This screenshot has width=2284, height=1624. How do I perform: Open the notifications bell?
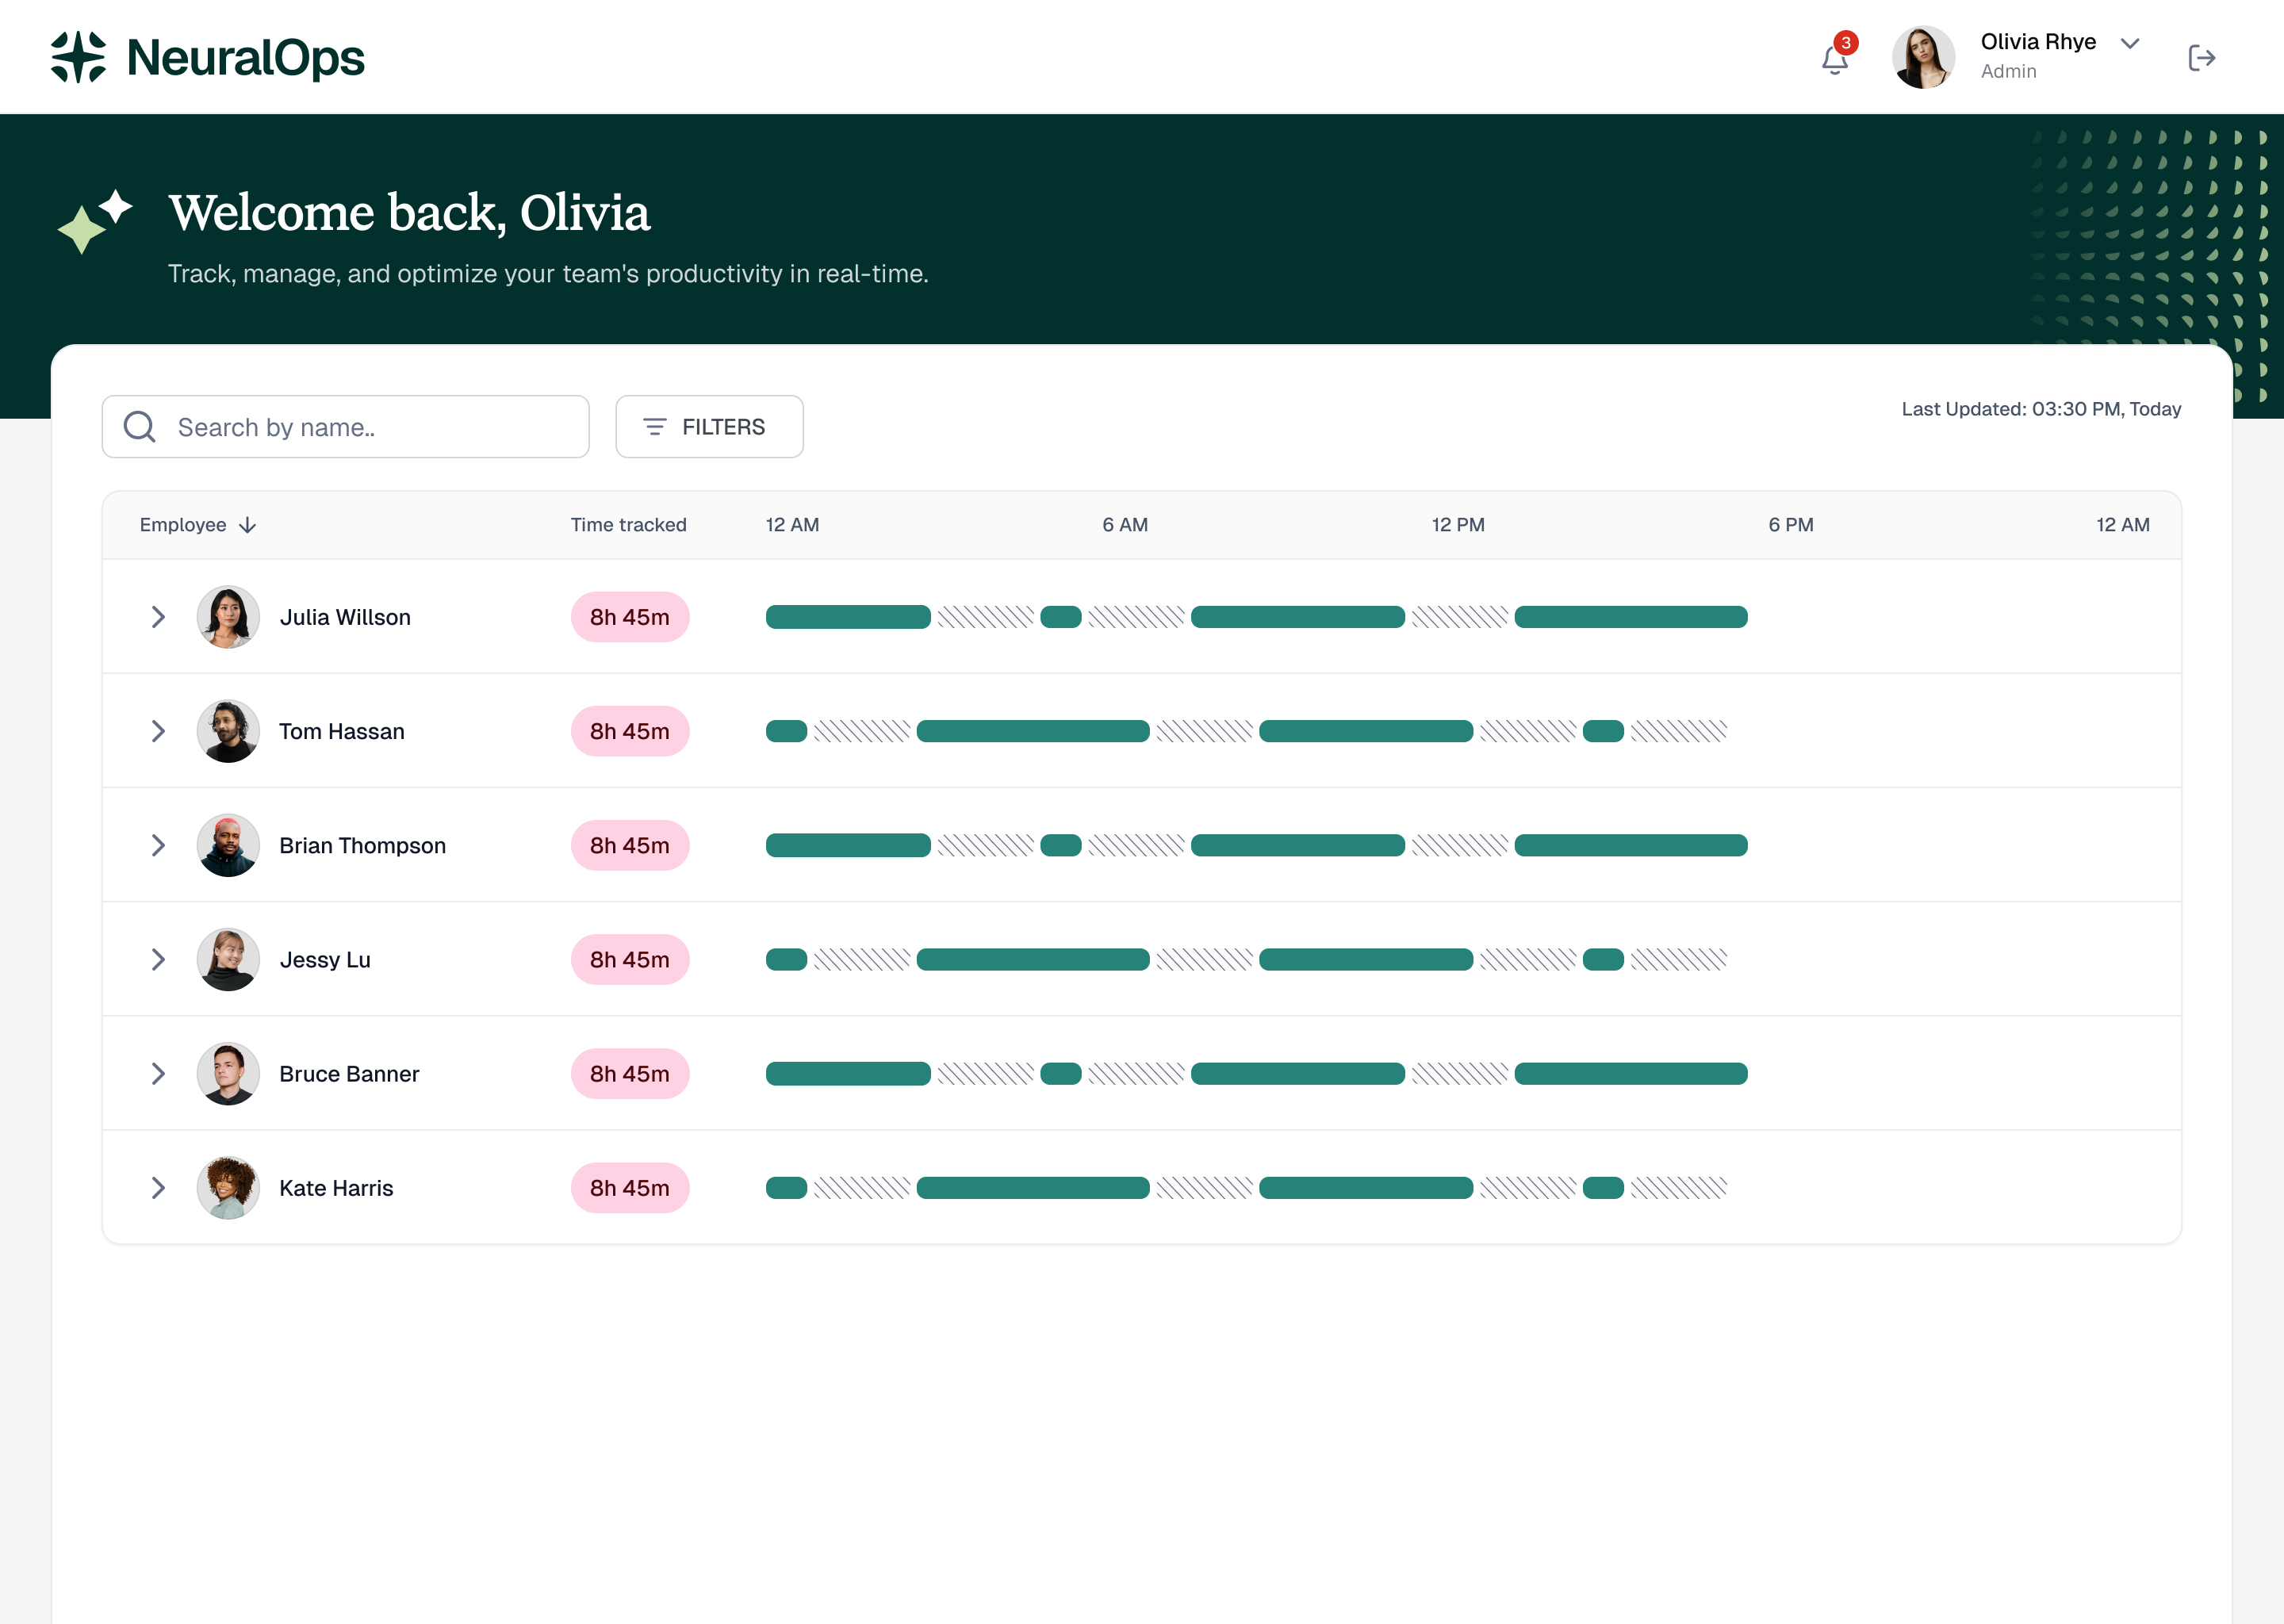[x=1834, y=59]
